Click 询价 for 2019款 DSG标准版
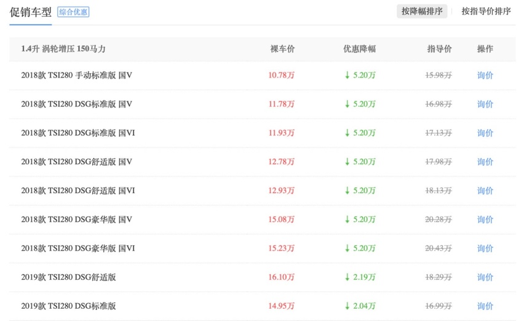 [x=485, y=306]
